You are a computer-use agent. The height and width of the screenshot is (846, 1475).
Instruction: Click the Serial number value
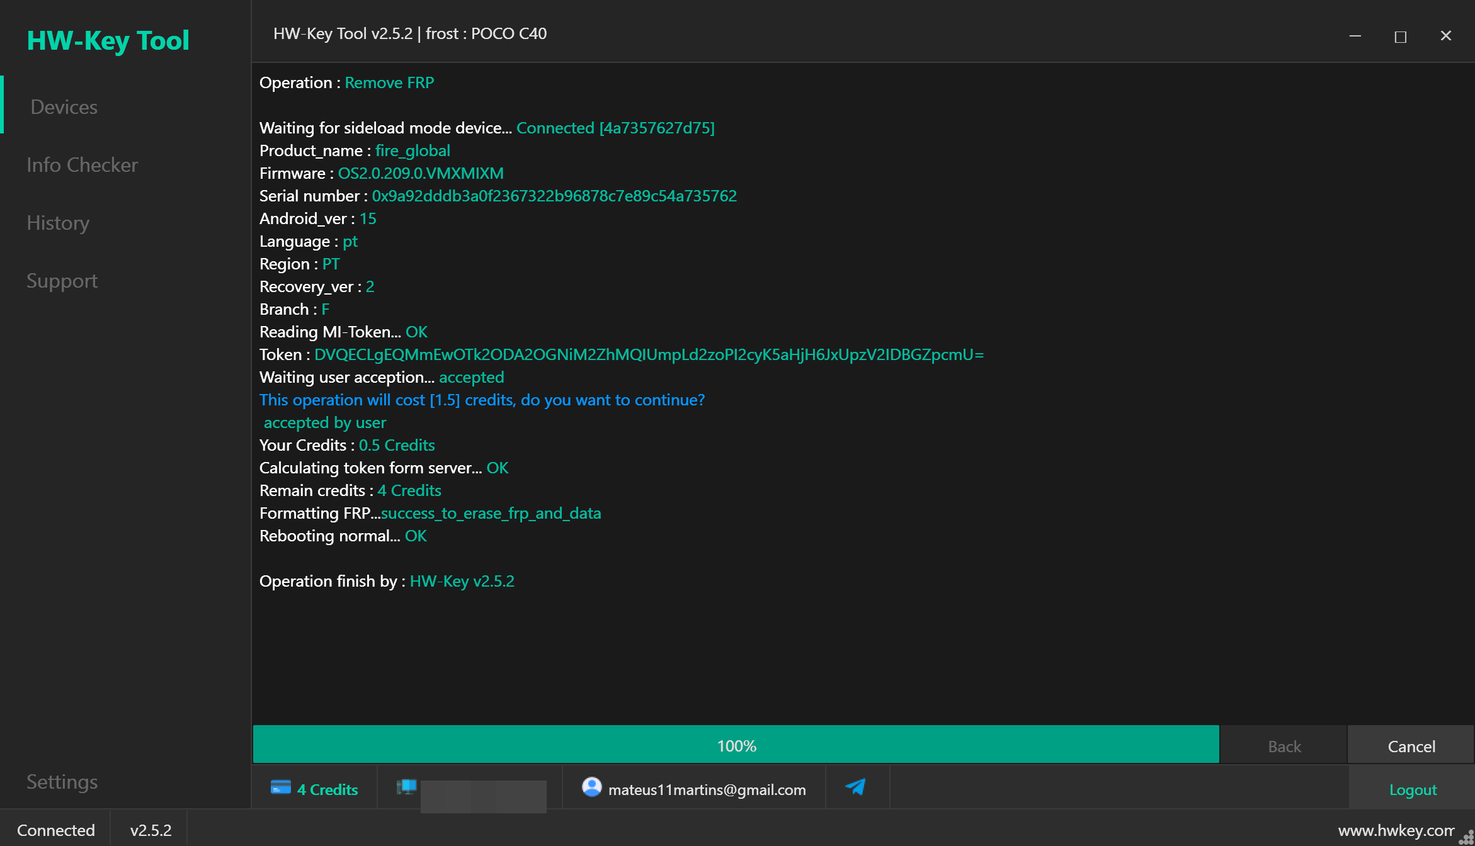tap(554, 196)
